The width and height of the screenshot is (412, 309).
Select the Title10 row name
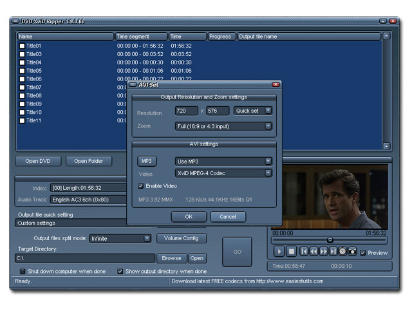tap(34, 112)
